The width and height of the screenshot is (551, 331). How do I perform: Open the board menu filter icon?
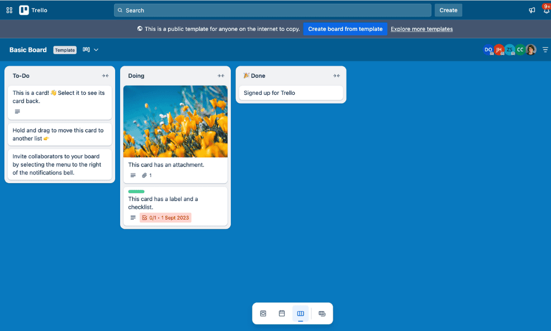click(545, 50)
